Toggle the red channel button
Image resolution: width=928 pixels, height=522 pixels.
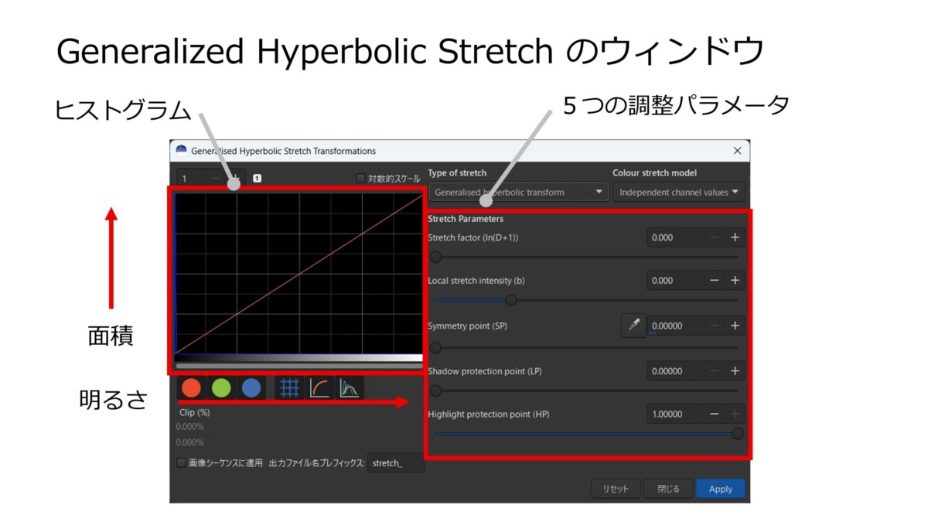pos(192,387)
